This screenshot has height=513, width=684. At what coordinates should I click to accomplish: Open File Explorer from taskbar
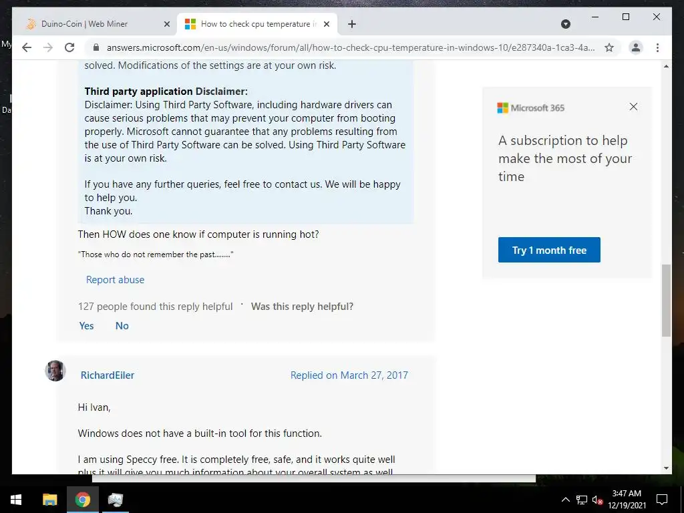tap(49, 500)
